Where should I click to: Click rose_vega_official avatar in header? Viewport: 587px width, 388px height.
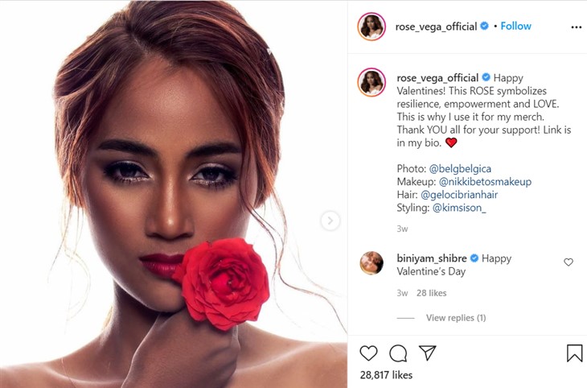[x=371, y=27]
